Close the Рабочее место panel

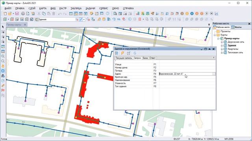[249, 23]
